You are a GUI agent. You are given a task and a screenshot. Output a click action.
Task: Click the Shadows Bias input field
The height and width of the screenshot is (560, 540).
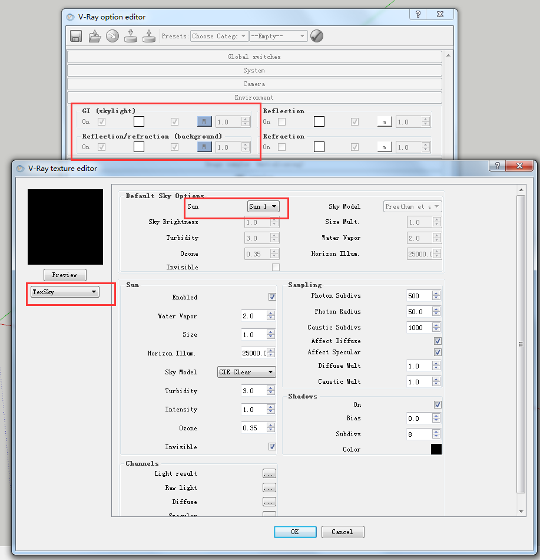(x=419, y=418)
